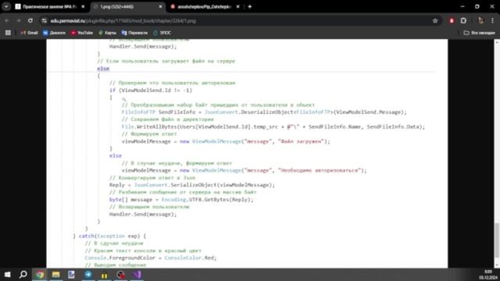Click the 'Handler.Send(message);' line at top
This screenshot has width=500, height=281.
[x=143, y=47]
